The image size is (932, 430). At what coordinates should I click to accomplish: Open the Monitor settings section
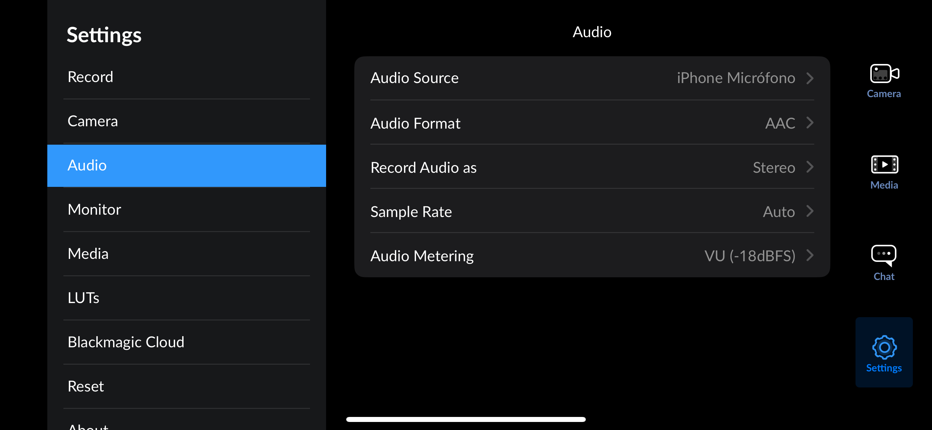pyautogui.click(x=94, y=209)
